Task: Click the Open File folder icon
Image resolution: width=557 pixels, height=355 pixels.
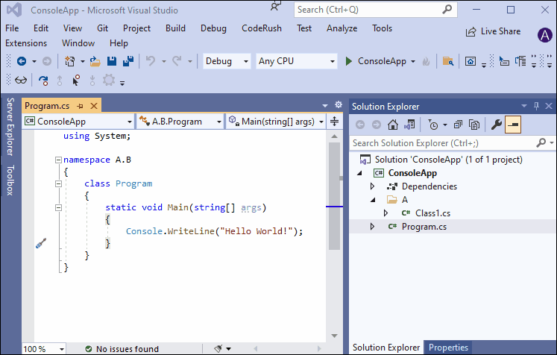Action: pos(95,61)
